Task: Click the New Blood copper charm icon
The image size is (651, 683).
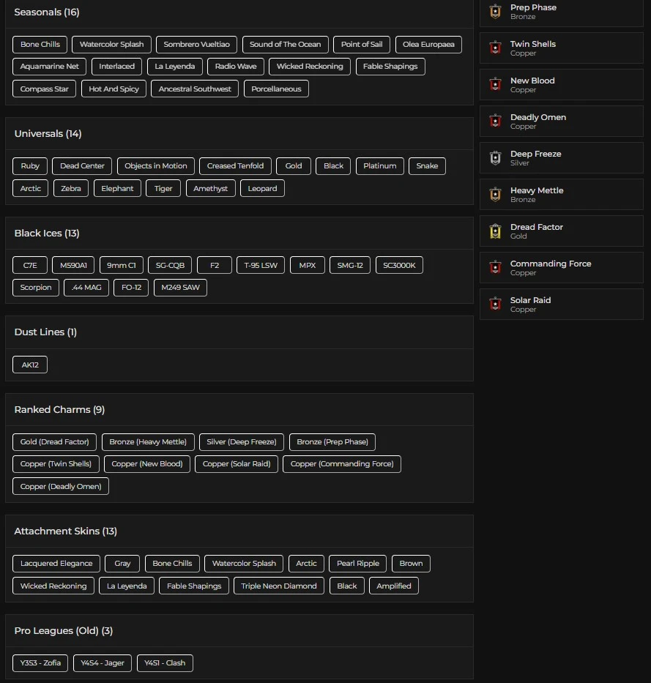Action: 495,85
